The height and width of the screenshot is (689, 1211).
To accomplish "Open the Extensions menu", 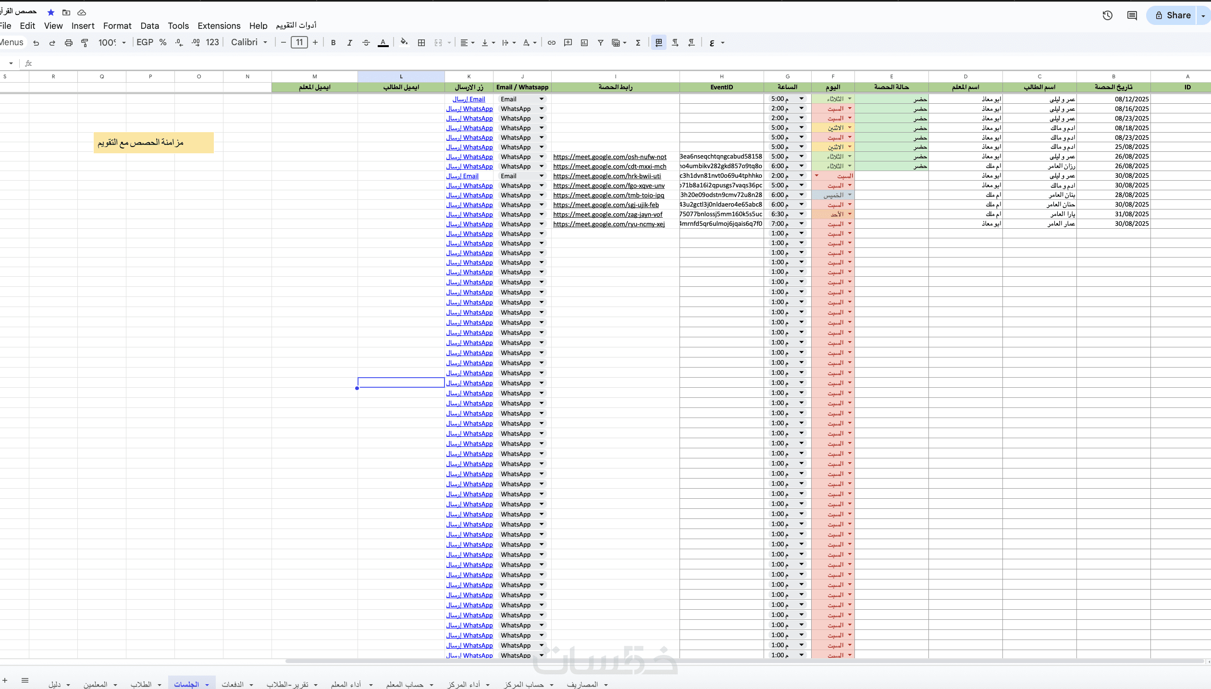I will [x=219, y=26].
